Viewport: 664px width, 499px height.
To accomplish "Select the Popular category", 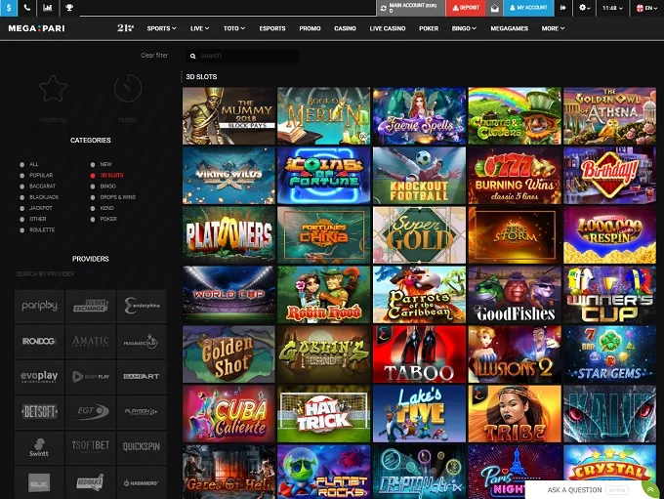I will [36, 175].
